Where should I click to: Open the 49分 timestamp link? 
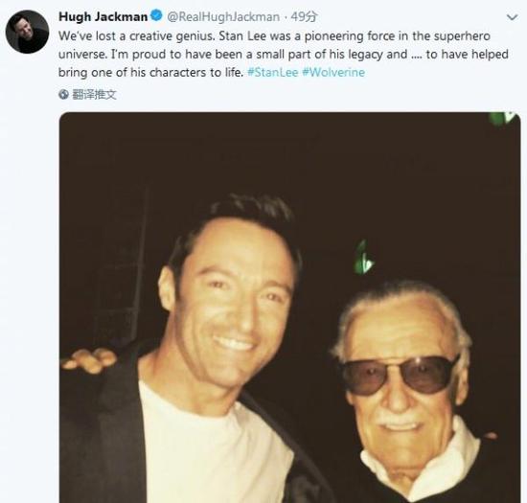pyautogui.click(x=304, y=16)
